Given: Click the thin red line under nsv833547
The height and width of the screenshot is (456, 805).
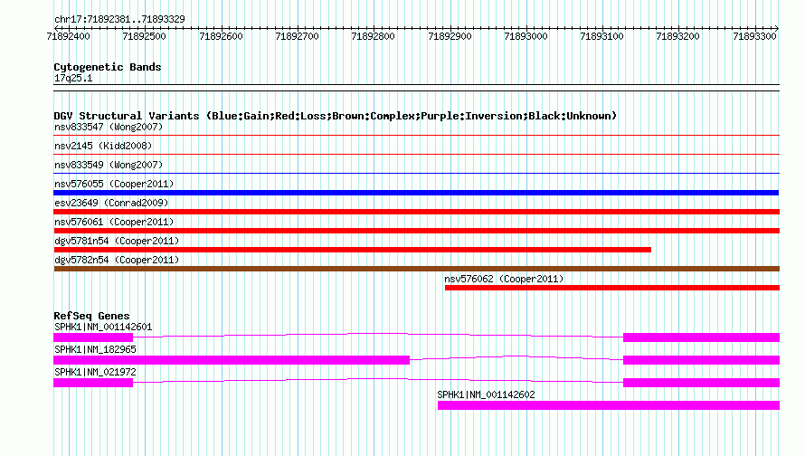Looking at the screenshot, I should point(416,136).
